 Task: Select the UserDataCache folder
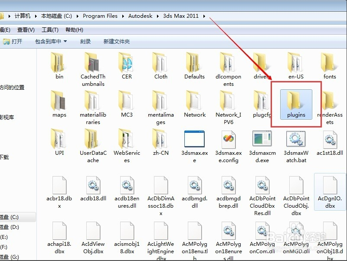pyautogui.click(x=93, y=145)
